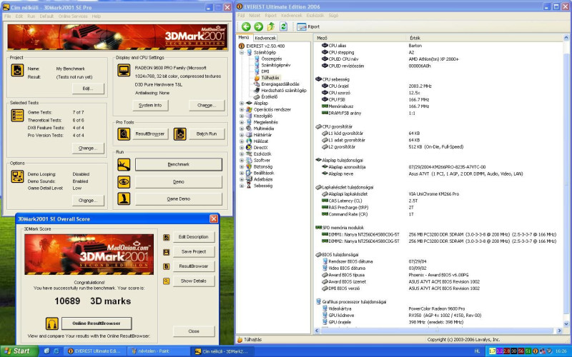
Task: Click the Edit... button in Project section
Action: click(88, 89)
